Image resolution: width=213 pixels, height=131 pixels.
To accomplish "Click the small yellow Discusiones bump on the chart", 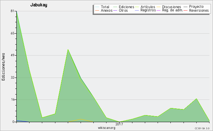I will point(81,120).
